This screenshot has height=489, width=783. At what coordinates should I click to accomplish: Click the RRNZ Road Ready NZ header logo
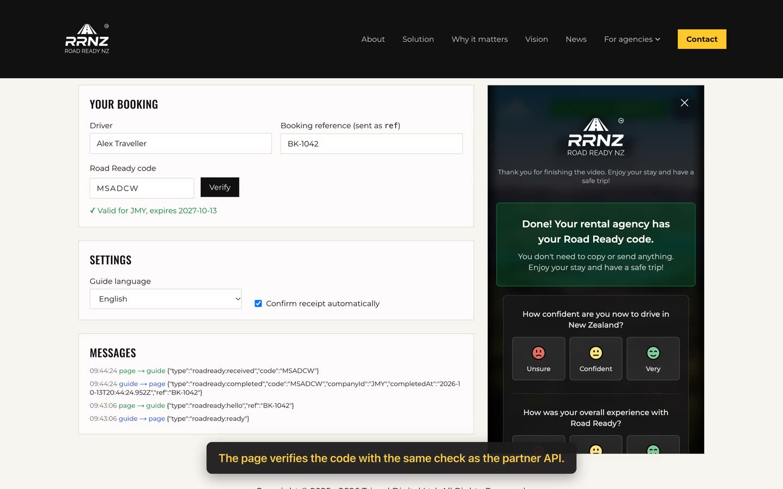pos(87,39)
